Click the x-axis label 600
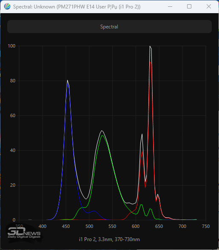Viewport: 219px width, 250px height. pos(136,226)
